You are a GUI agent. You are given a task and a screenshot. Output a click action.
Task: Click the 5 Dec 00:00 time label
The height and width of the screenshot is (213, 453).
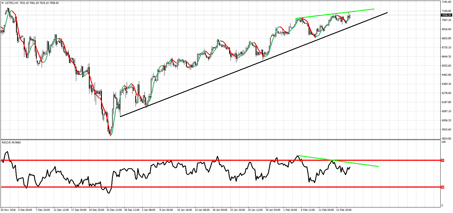[25, 210]
